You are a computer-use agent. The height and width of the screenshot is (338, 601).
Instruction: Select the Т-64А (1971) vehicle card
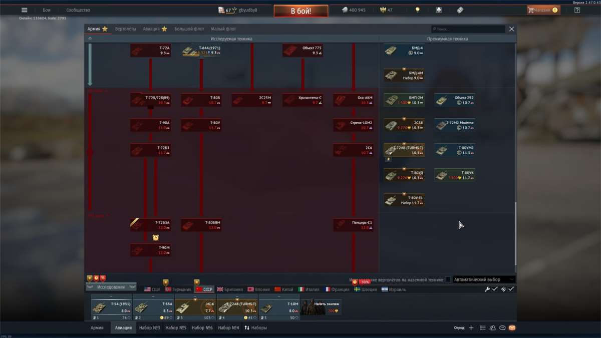tap(201, 50)
